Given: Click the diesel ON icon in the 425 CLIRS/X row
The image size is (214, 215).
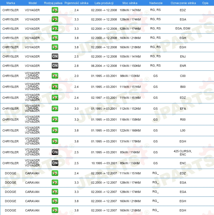Looking at the screenshot, I should [55, 152].
